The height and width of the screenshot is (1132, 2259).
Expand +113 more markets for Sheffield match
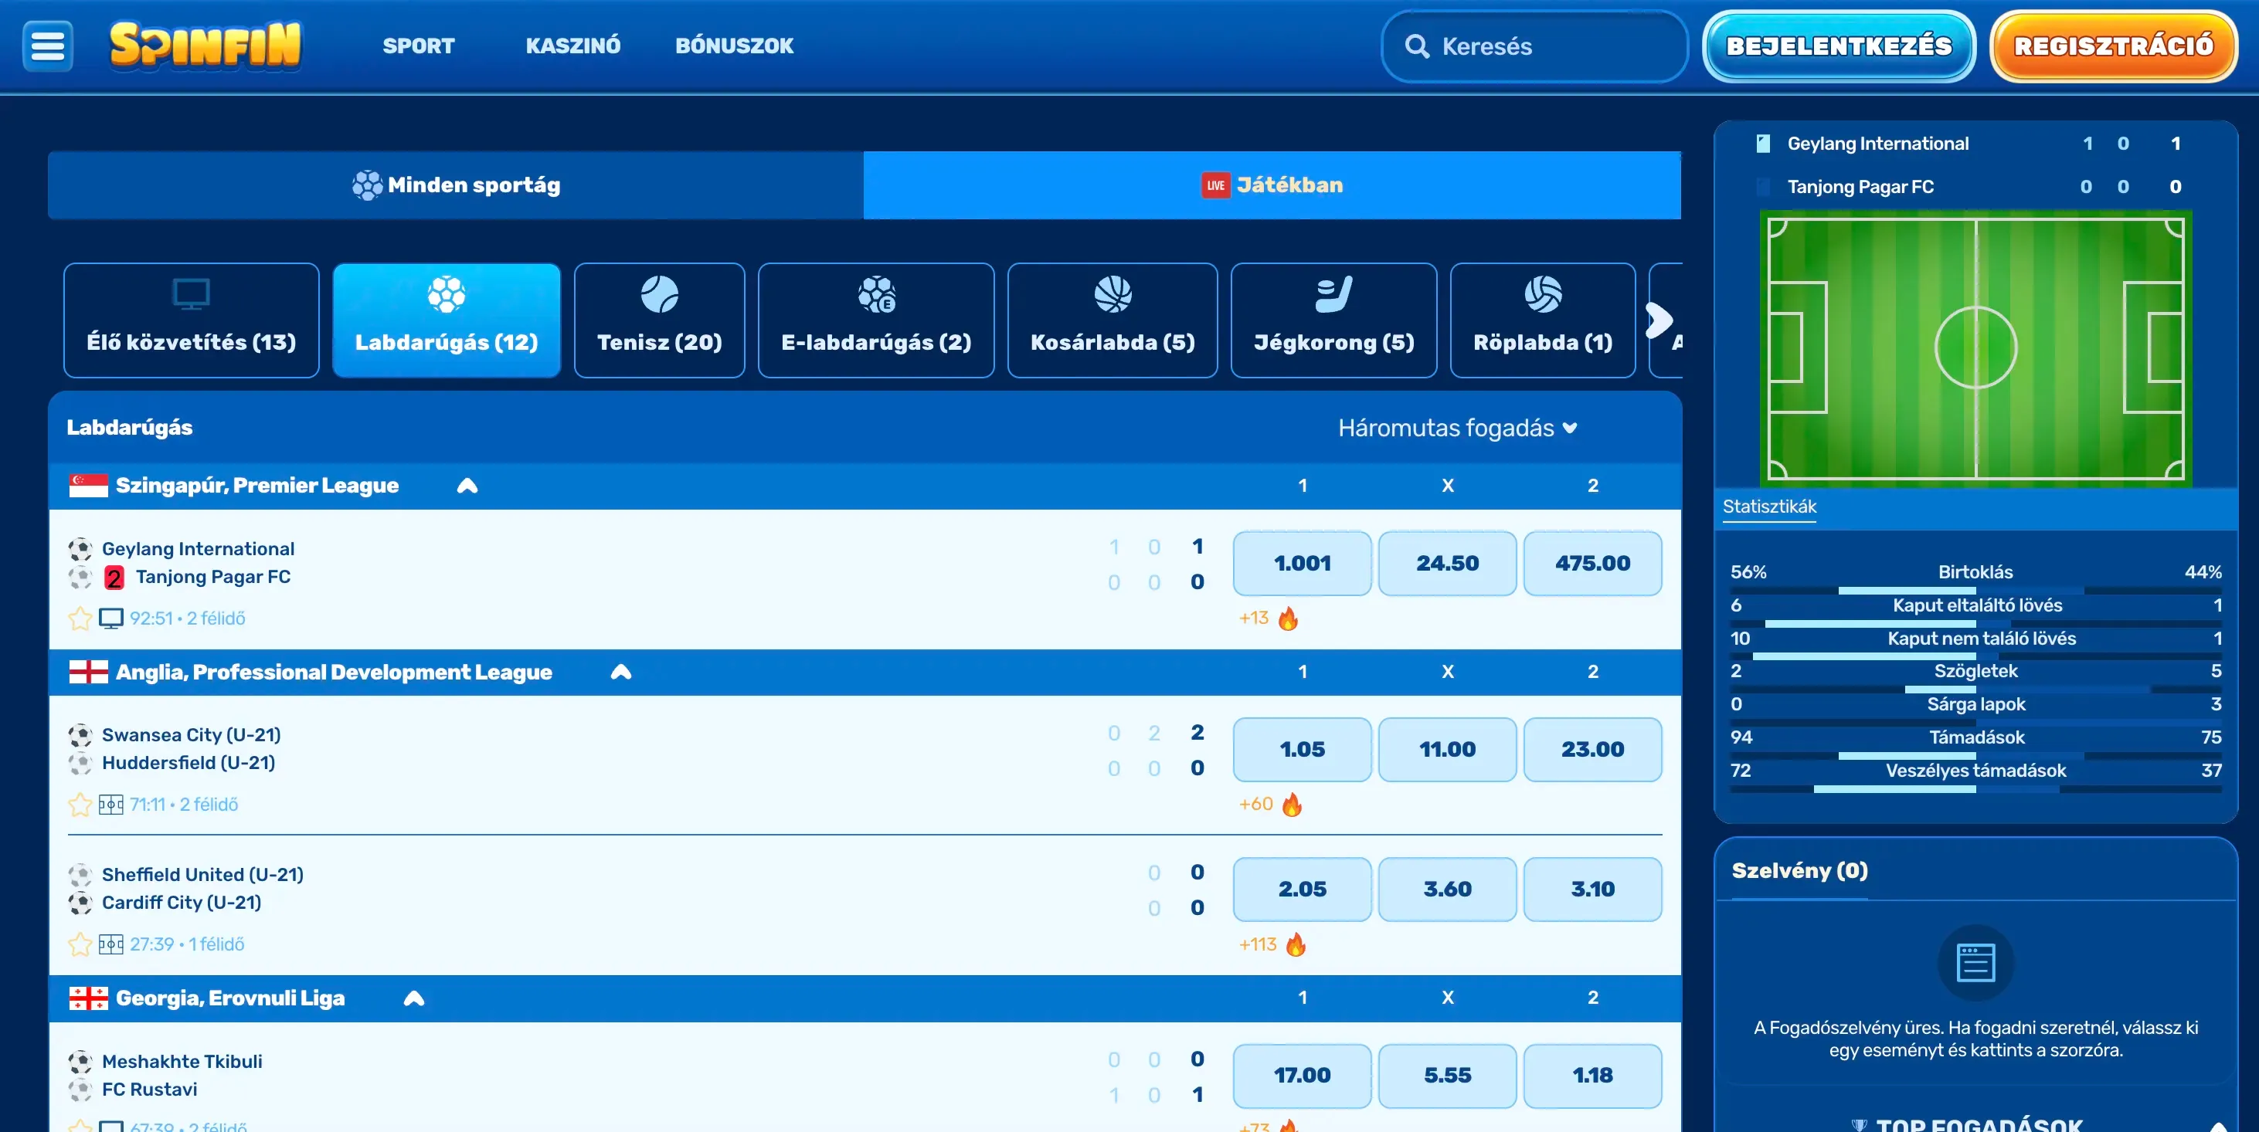click(1258, 944)
